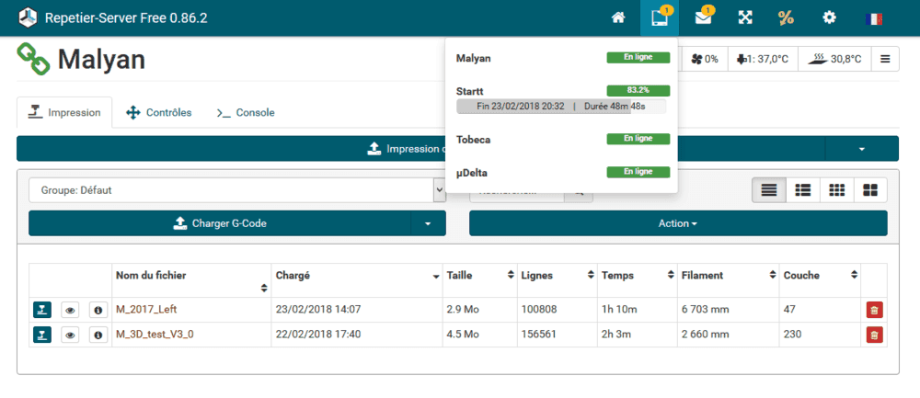Open the M_3D_test_V3_0 file link
Viewport: 920px width, 398px height.
tap(155, 334)
